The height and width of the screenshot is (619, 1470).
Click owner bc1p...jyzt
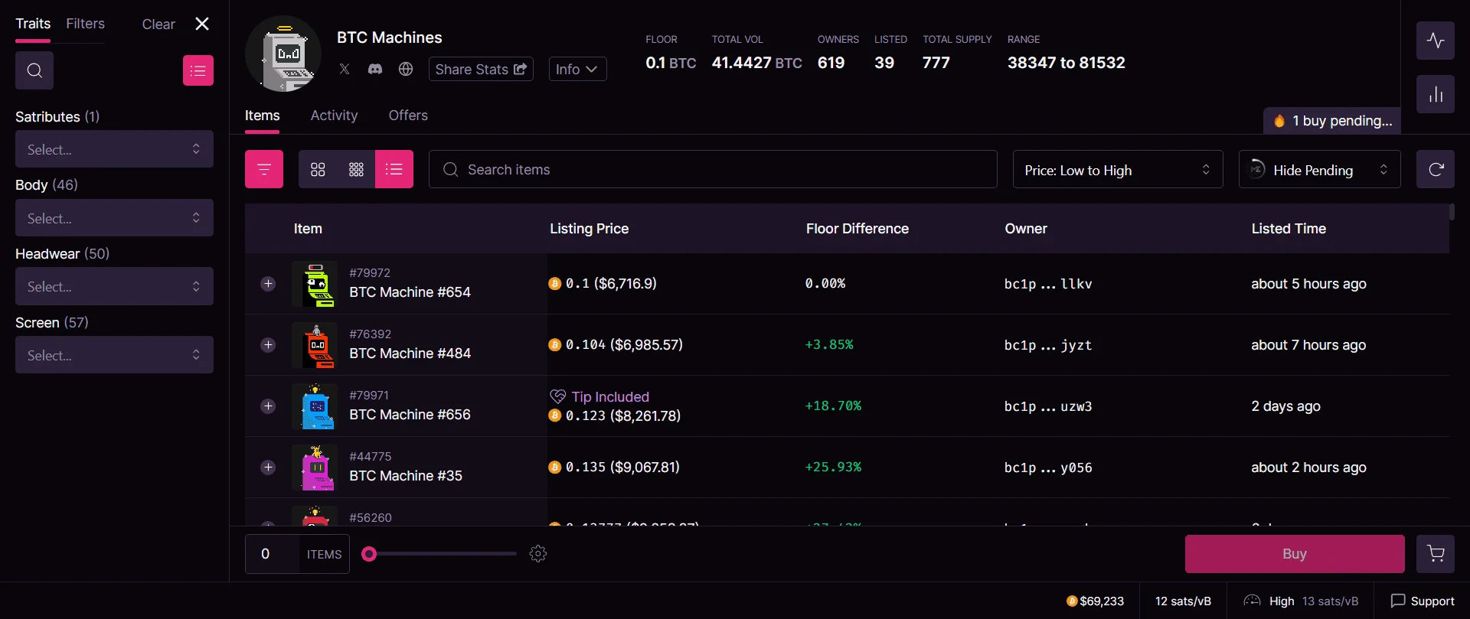(x=1048, y=345)
